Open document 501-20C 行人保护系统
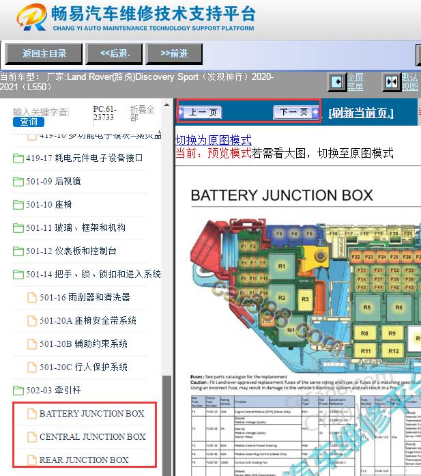Screen dimensions: 421x476 tap(83, 367)
